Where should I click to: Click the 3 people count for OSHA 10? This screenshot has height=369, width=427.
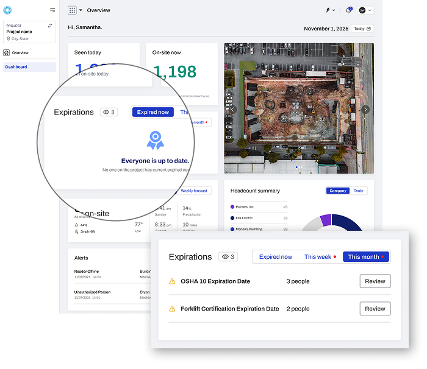[298, 281]
